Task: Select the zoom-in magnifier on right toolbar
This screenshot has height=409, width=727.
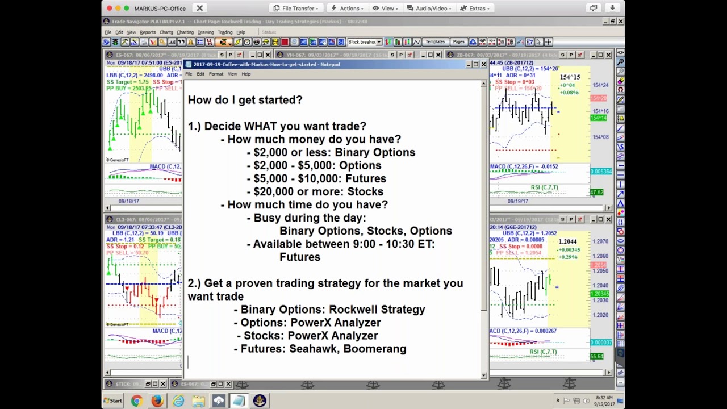Action: [620, 62]
